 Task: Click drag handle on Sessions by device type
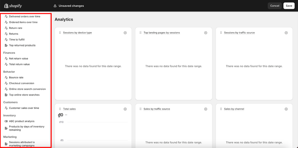(60, 33)
